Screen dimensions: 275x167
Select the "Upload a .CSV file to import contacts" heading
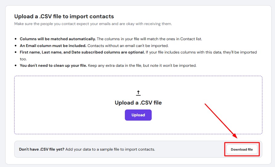[x=64, y=16]
